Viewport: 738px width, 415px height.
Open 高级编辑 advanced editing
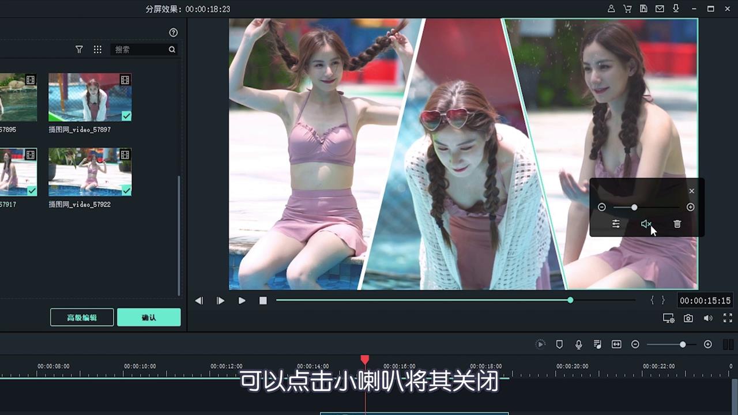pos(82,318)
